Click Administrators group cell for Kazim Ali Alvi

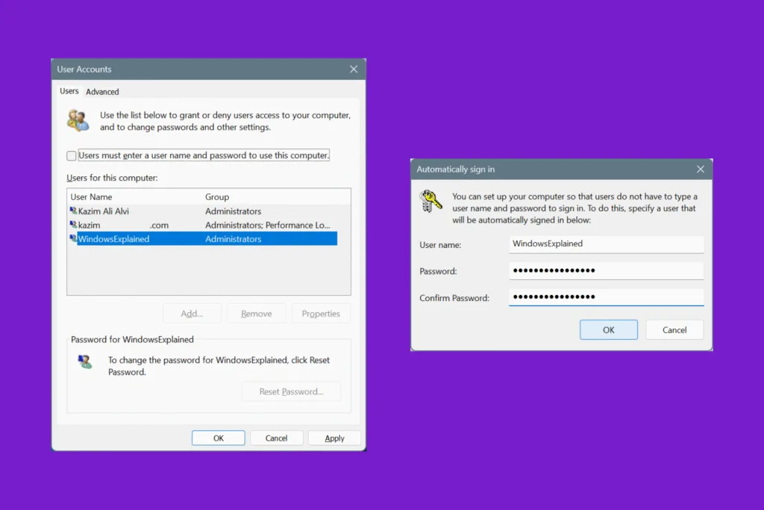pos(233,211)
